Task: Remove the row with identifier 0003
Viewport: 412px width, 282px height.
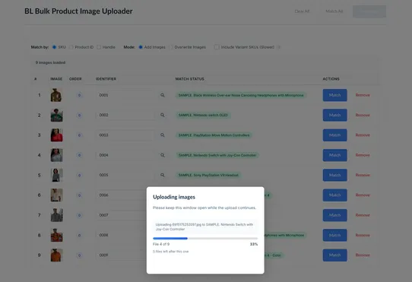Action: (x=363, y=135)
